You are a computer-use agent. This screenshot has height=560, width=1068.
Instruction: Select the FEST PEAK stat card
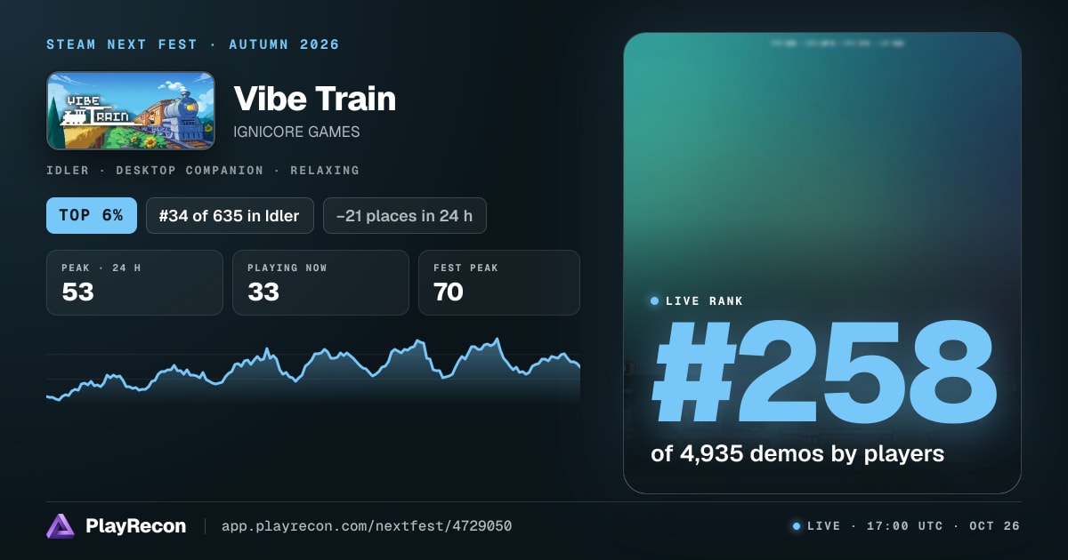click(x=499, y=283)
